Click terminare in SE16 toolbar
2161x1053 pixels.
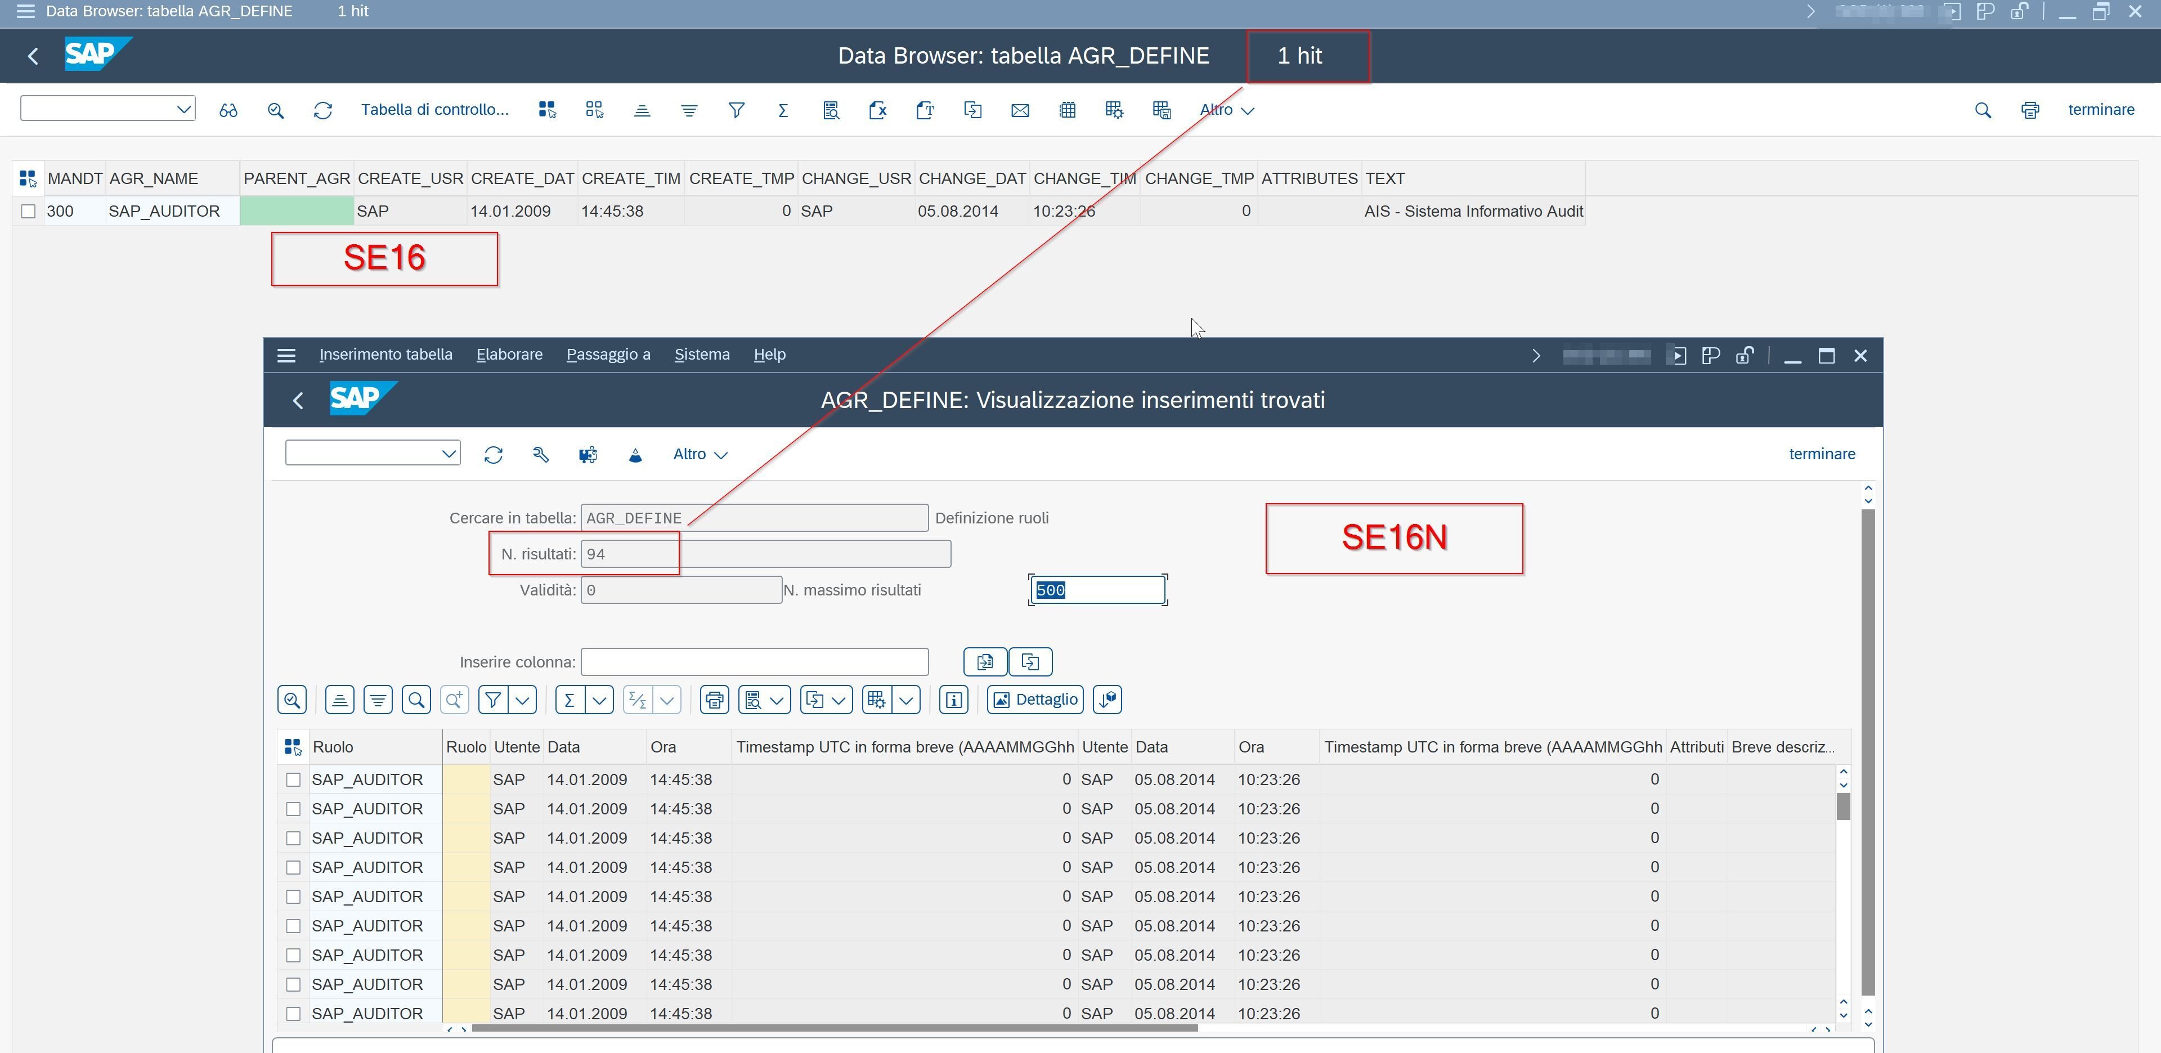tap(2101, 110)
